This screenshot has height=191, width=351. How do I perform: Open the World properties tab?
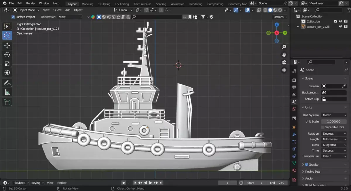pyautogui.click(x=294, y=109)
